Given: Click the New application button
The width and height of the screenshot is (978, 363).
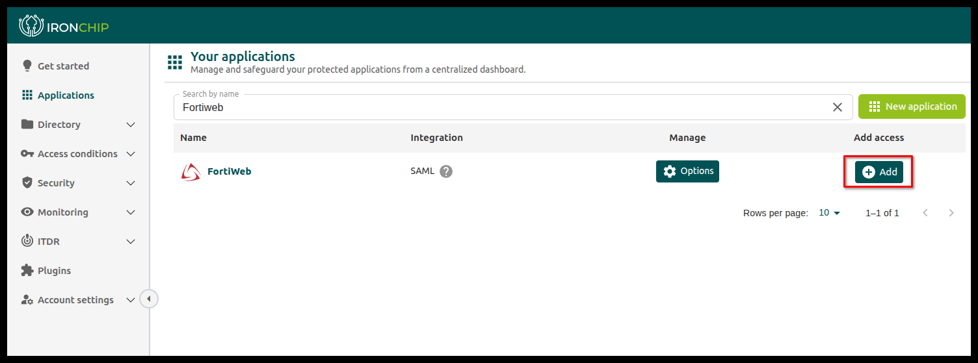Looking at the screenshot, I should pos(912,106).
